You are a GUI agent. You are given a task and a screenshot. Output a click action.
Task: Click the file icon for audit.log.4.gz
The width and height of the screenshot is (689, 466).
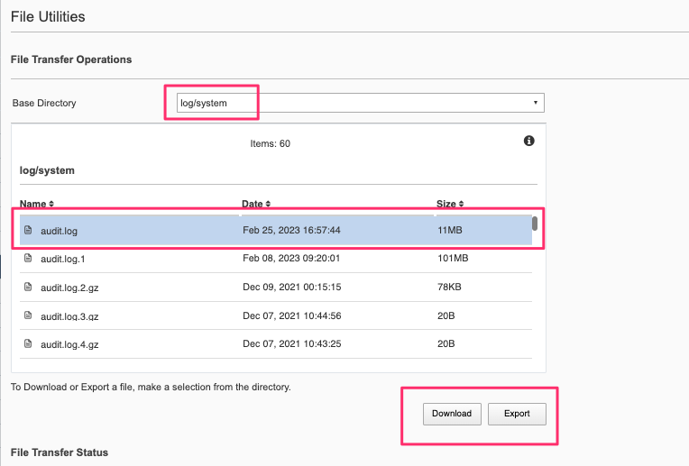tap(28, 344)
